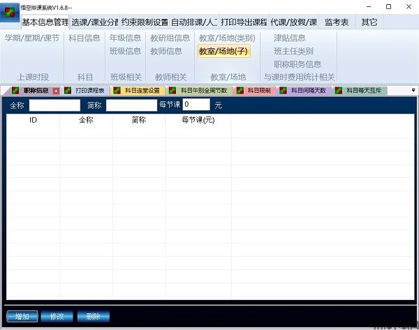Switch to 打印课程表 document tab

(86, 91)
